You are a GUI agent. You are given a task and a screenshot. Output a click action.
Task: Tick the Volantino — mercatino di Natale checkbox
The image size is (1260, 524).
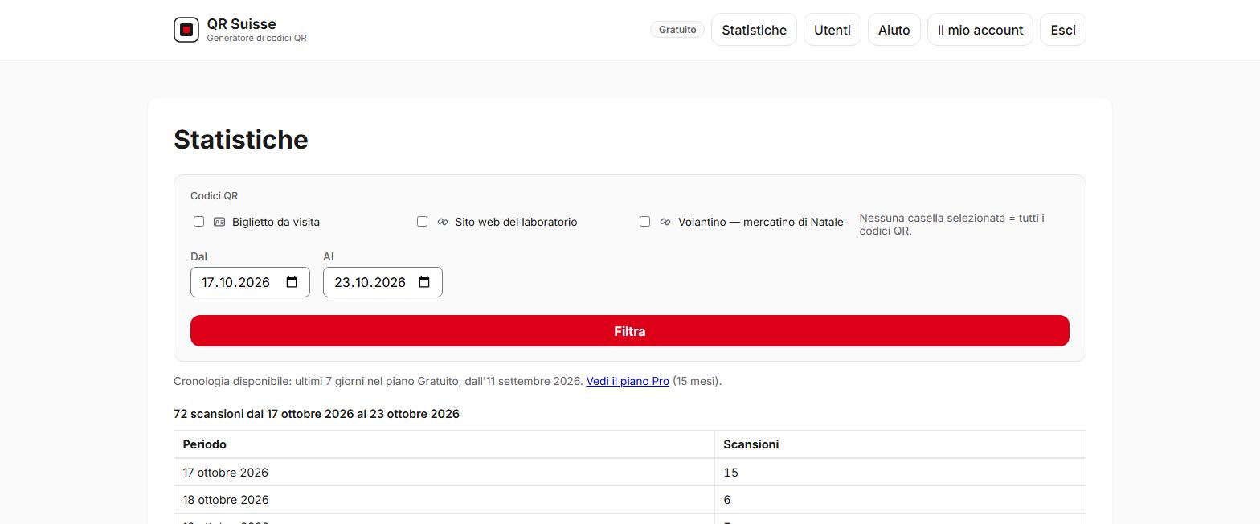click(644, 222)
